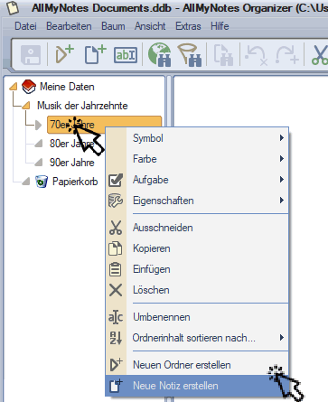Screen dimensions: 328x402
Task: Click the filter search funnel icon
Action: [189, 54]
